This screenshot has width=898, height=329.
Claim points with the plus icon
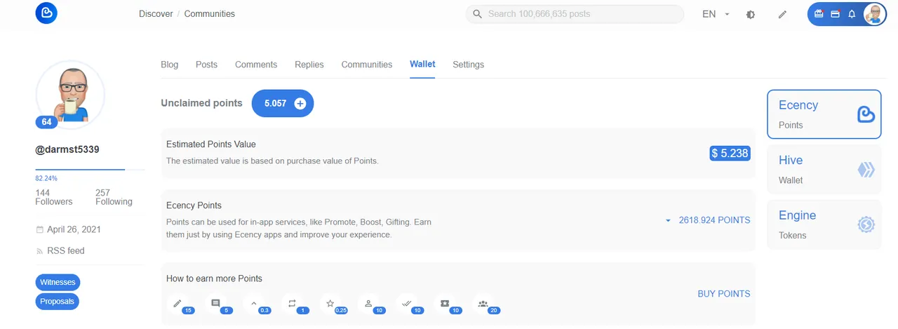tap(300, 103)
